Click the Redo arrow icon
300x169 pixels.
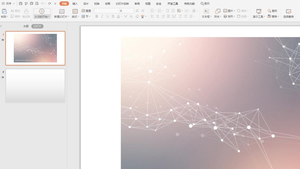[x=50, y=3]
